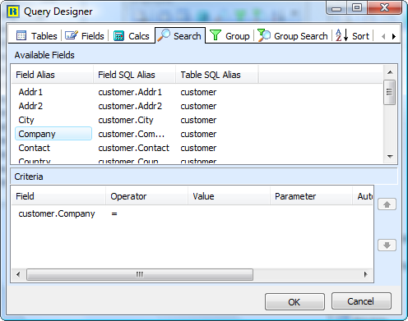Click the Query Designer title bar icon

(13, 11)
